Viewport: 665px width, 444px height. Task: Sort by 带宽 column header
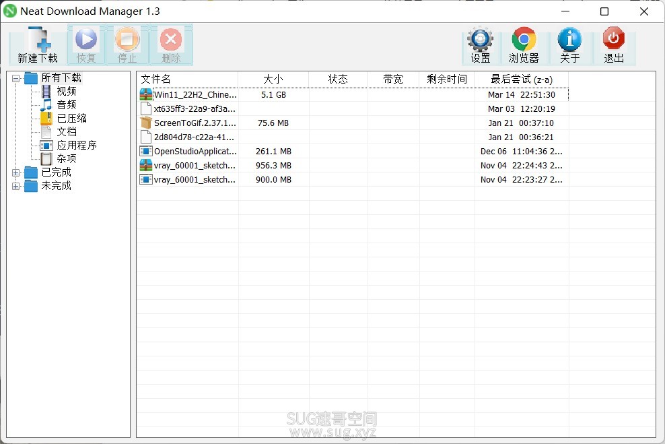393,80
